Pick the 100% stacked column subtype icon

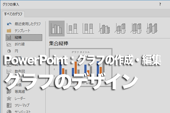(x=88, y=29)
